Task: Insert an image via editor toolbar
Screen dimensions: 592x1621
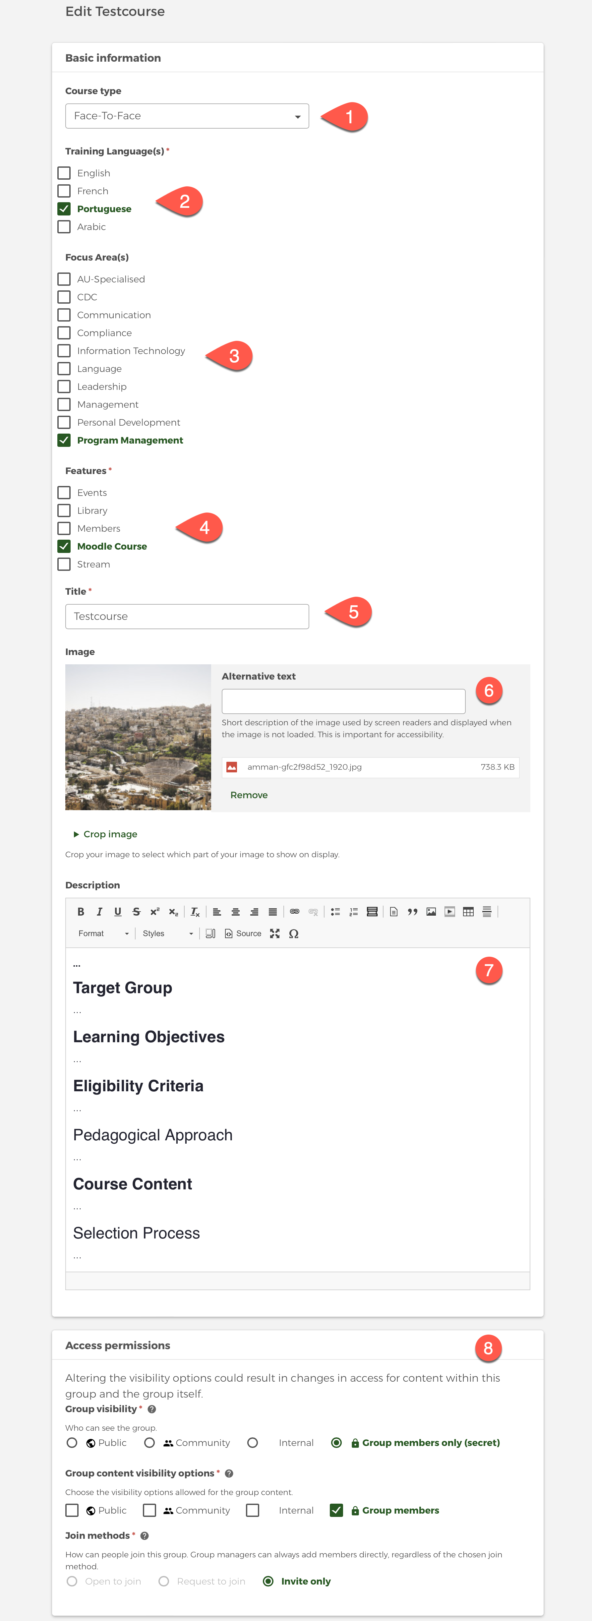Action: click(x=431, y=912)
